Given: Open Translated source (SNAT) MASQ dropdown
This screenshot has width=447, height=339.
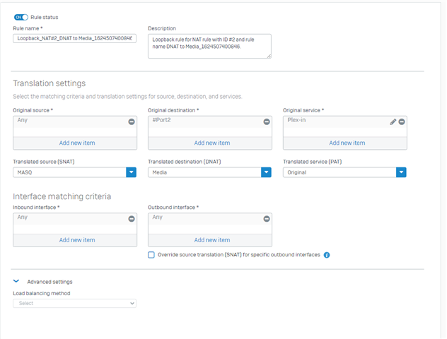Looking at the screenshot, I should coord(131,172).
